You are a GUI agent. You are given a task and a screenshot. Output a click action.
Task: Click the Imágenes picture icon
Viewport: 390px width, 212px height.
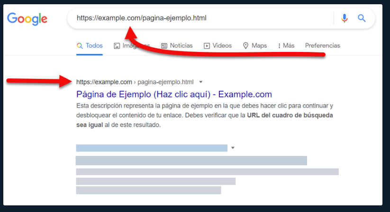point(117,46)
